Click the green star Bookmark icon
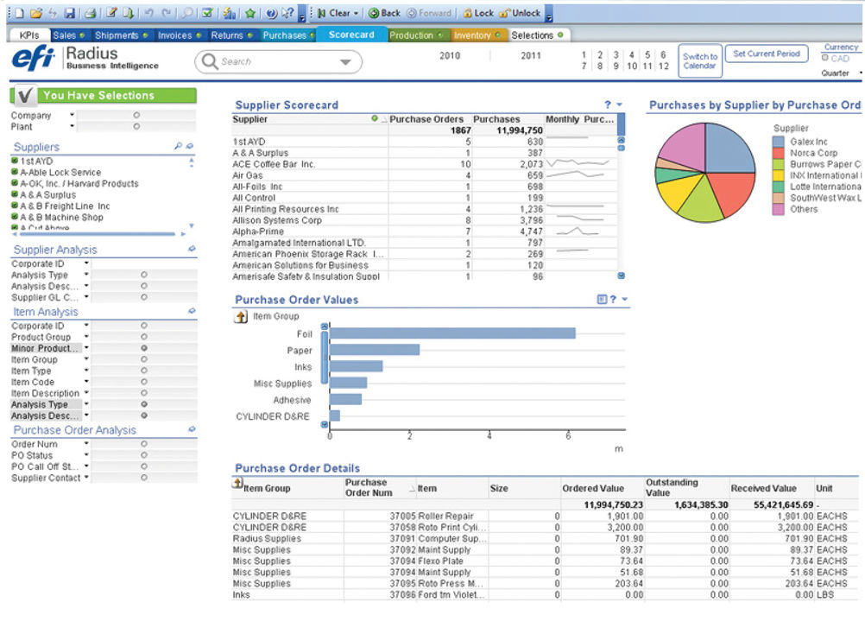The height and width of the screenshot is (634, 865). click(249, 13)
